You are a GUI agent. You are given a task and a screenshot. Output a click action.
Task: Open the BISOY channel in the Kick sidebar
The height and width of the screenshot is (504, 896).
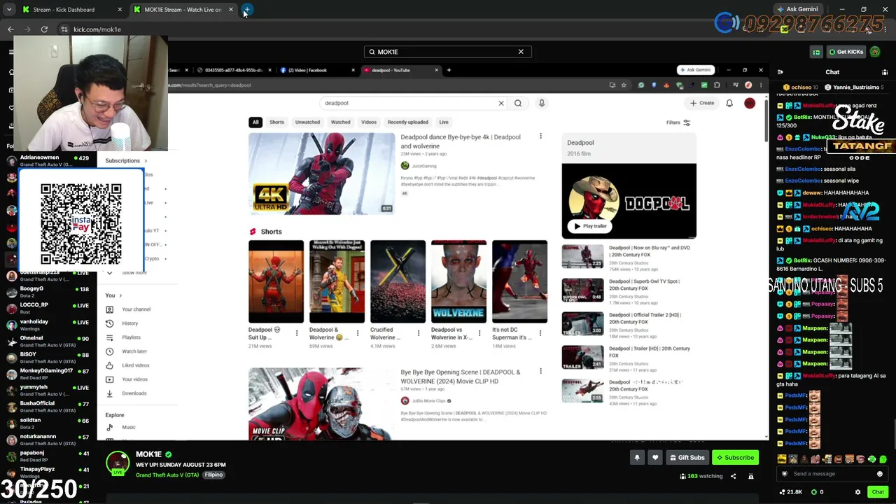[x=48, y=358]
